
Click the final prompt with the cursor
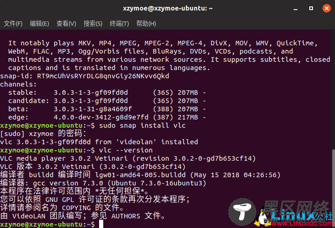[51, 224]
